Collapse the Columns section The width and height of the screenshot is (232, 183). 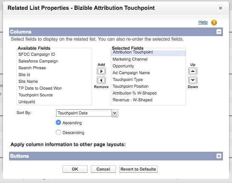[x=219, y=32]
